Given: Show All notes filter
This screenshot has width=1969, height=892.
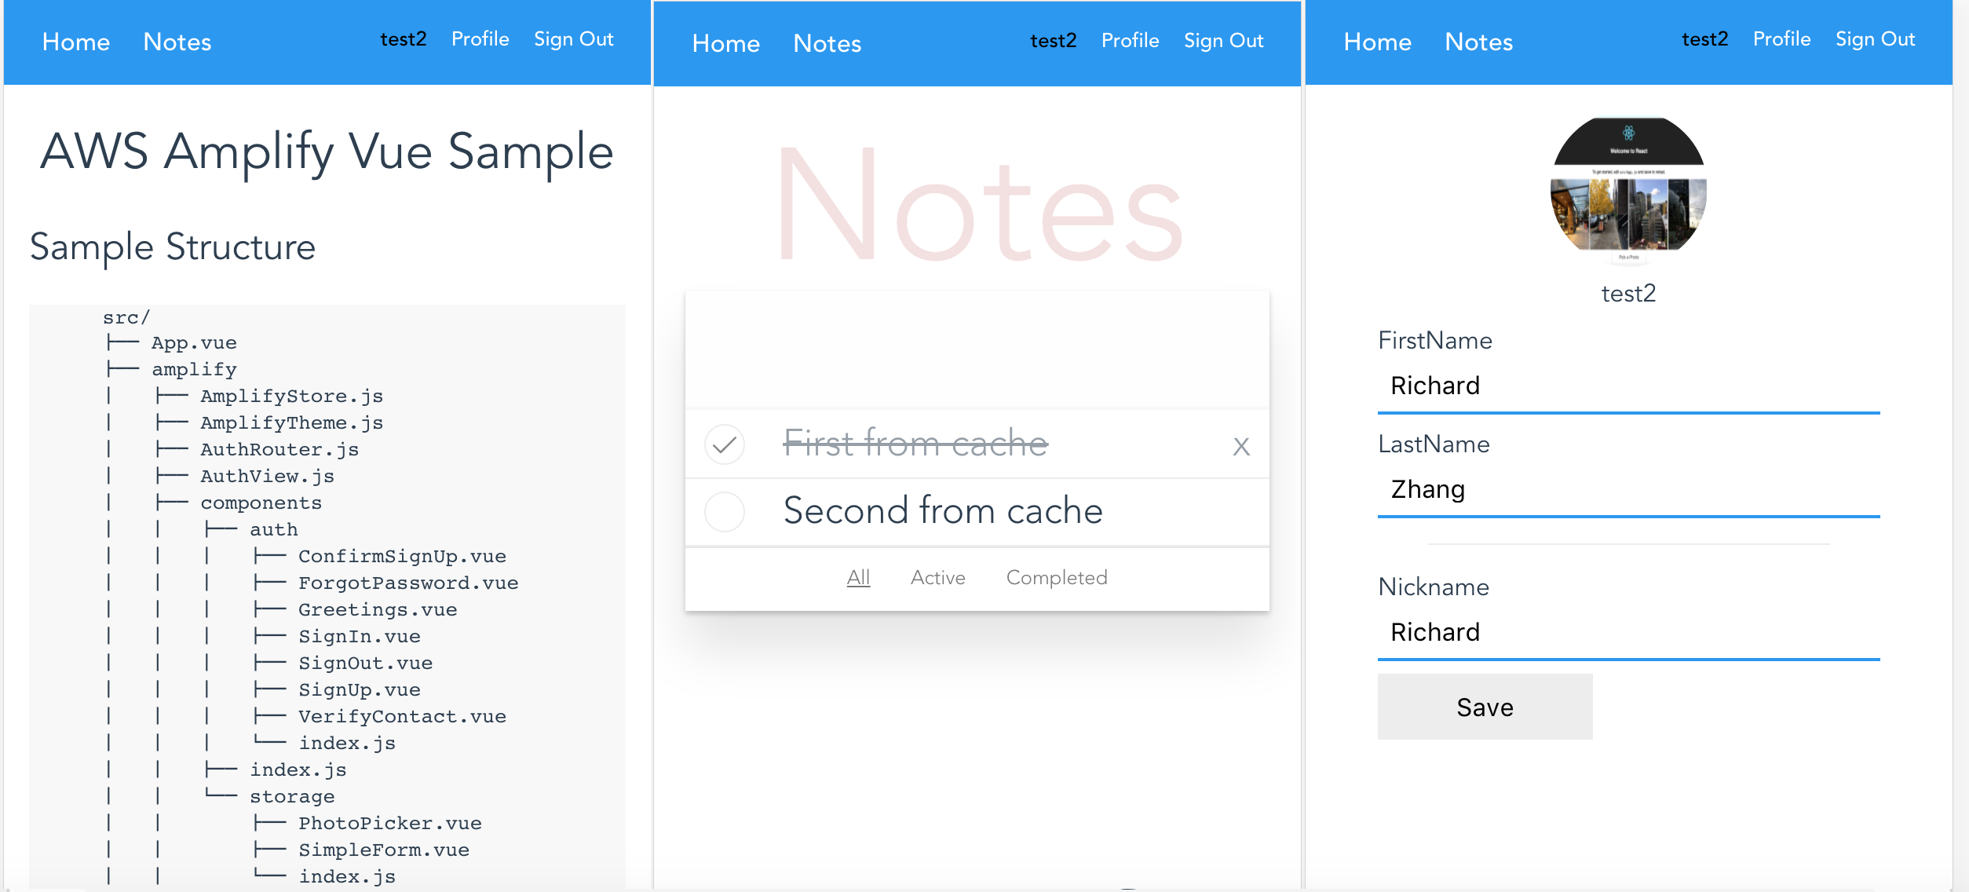Looking at the screenshot, I should [858, 578].
